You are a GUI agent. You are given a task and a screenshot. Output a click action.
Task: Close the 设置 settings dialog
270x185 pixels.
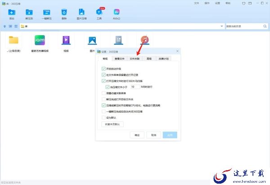click(x=177, y=51)
